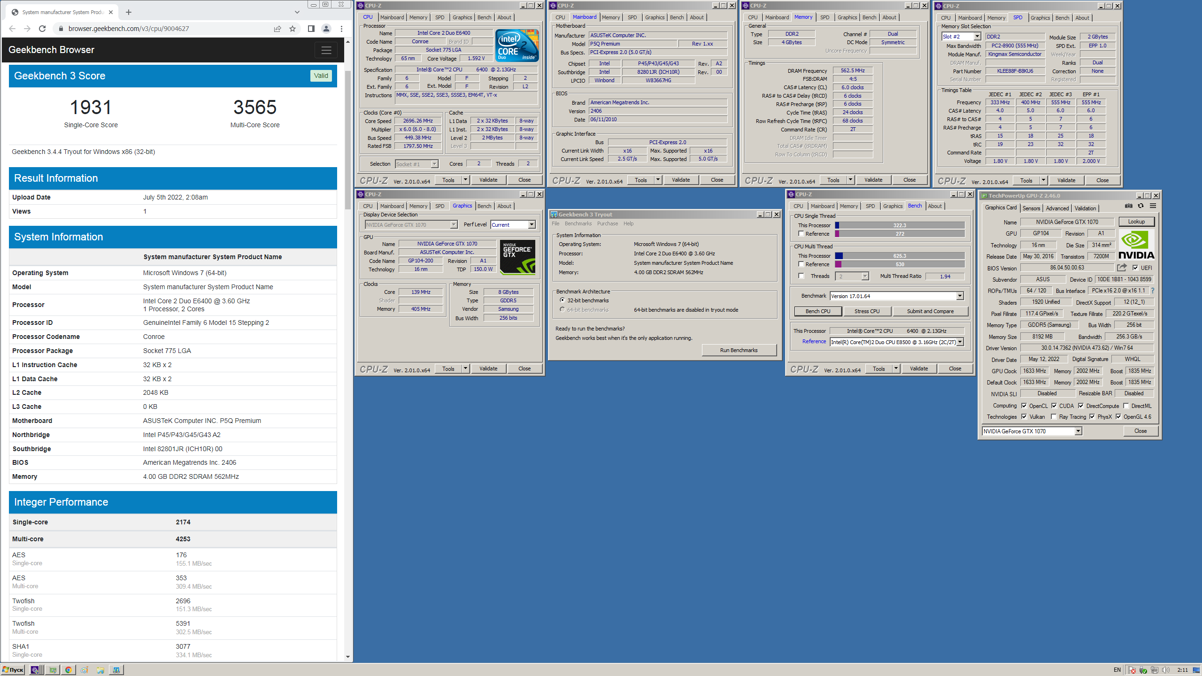
Task: Open Tools dropdown arrow in CPU tab window
Action: (465, 180)
